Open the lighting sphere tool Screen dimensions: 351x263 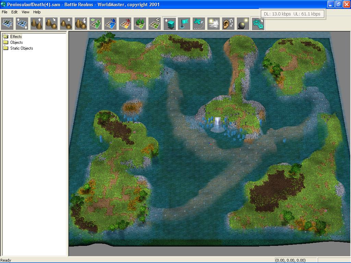pos(243,23)
